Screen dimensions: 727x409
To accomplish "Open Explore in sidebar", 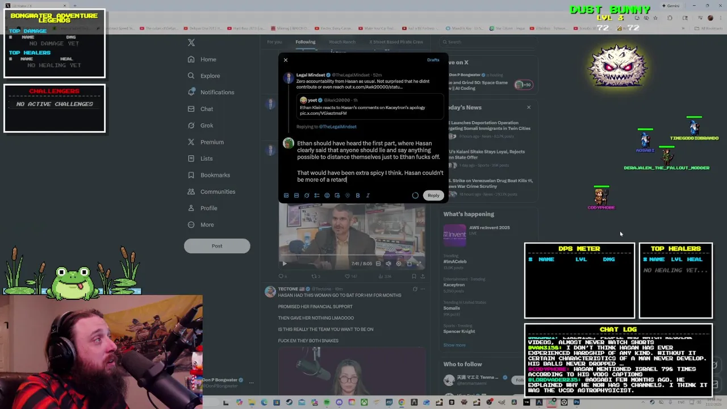I will (204, 76).
